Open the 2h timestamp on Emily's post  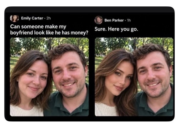[x=49, y=18]
